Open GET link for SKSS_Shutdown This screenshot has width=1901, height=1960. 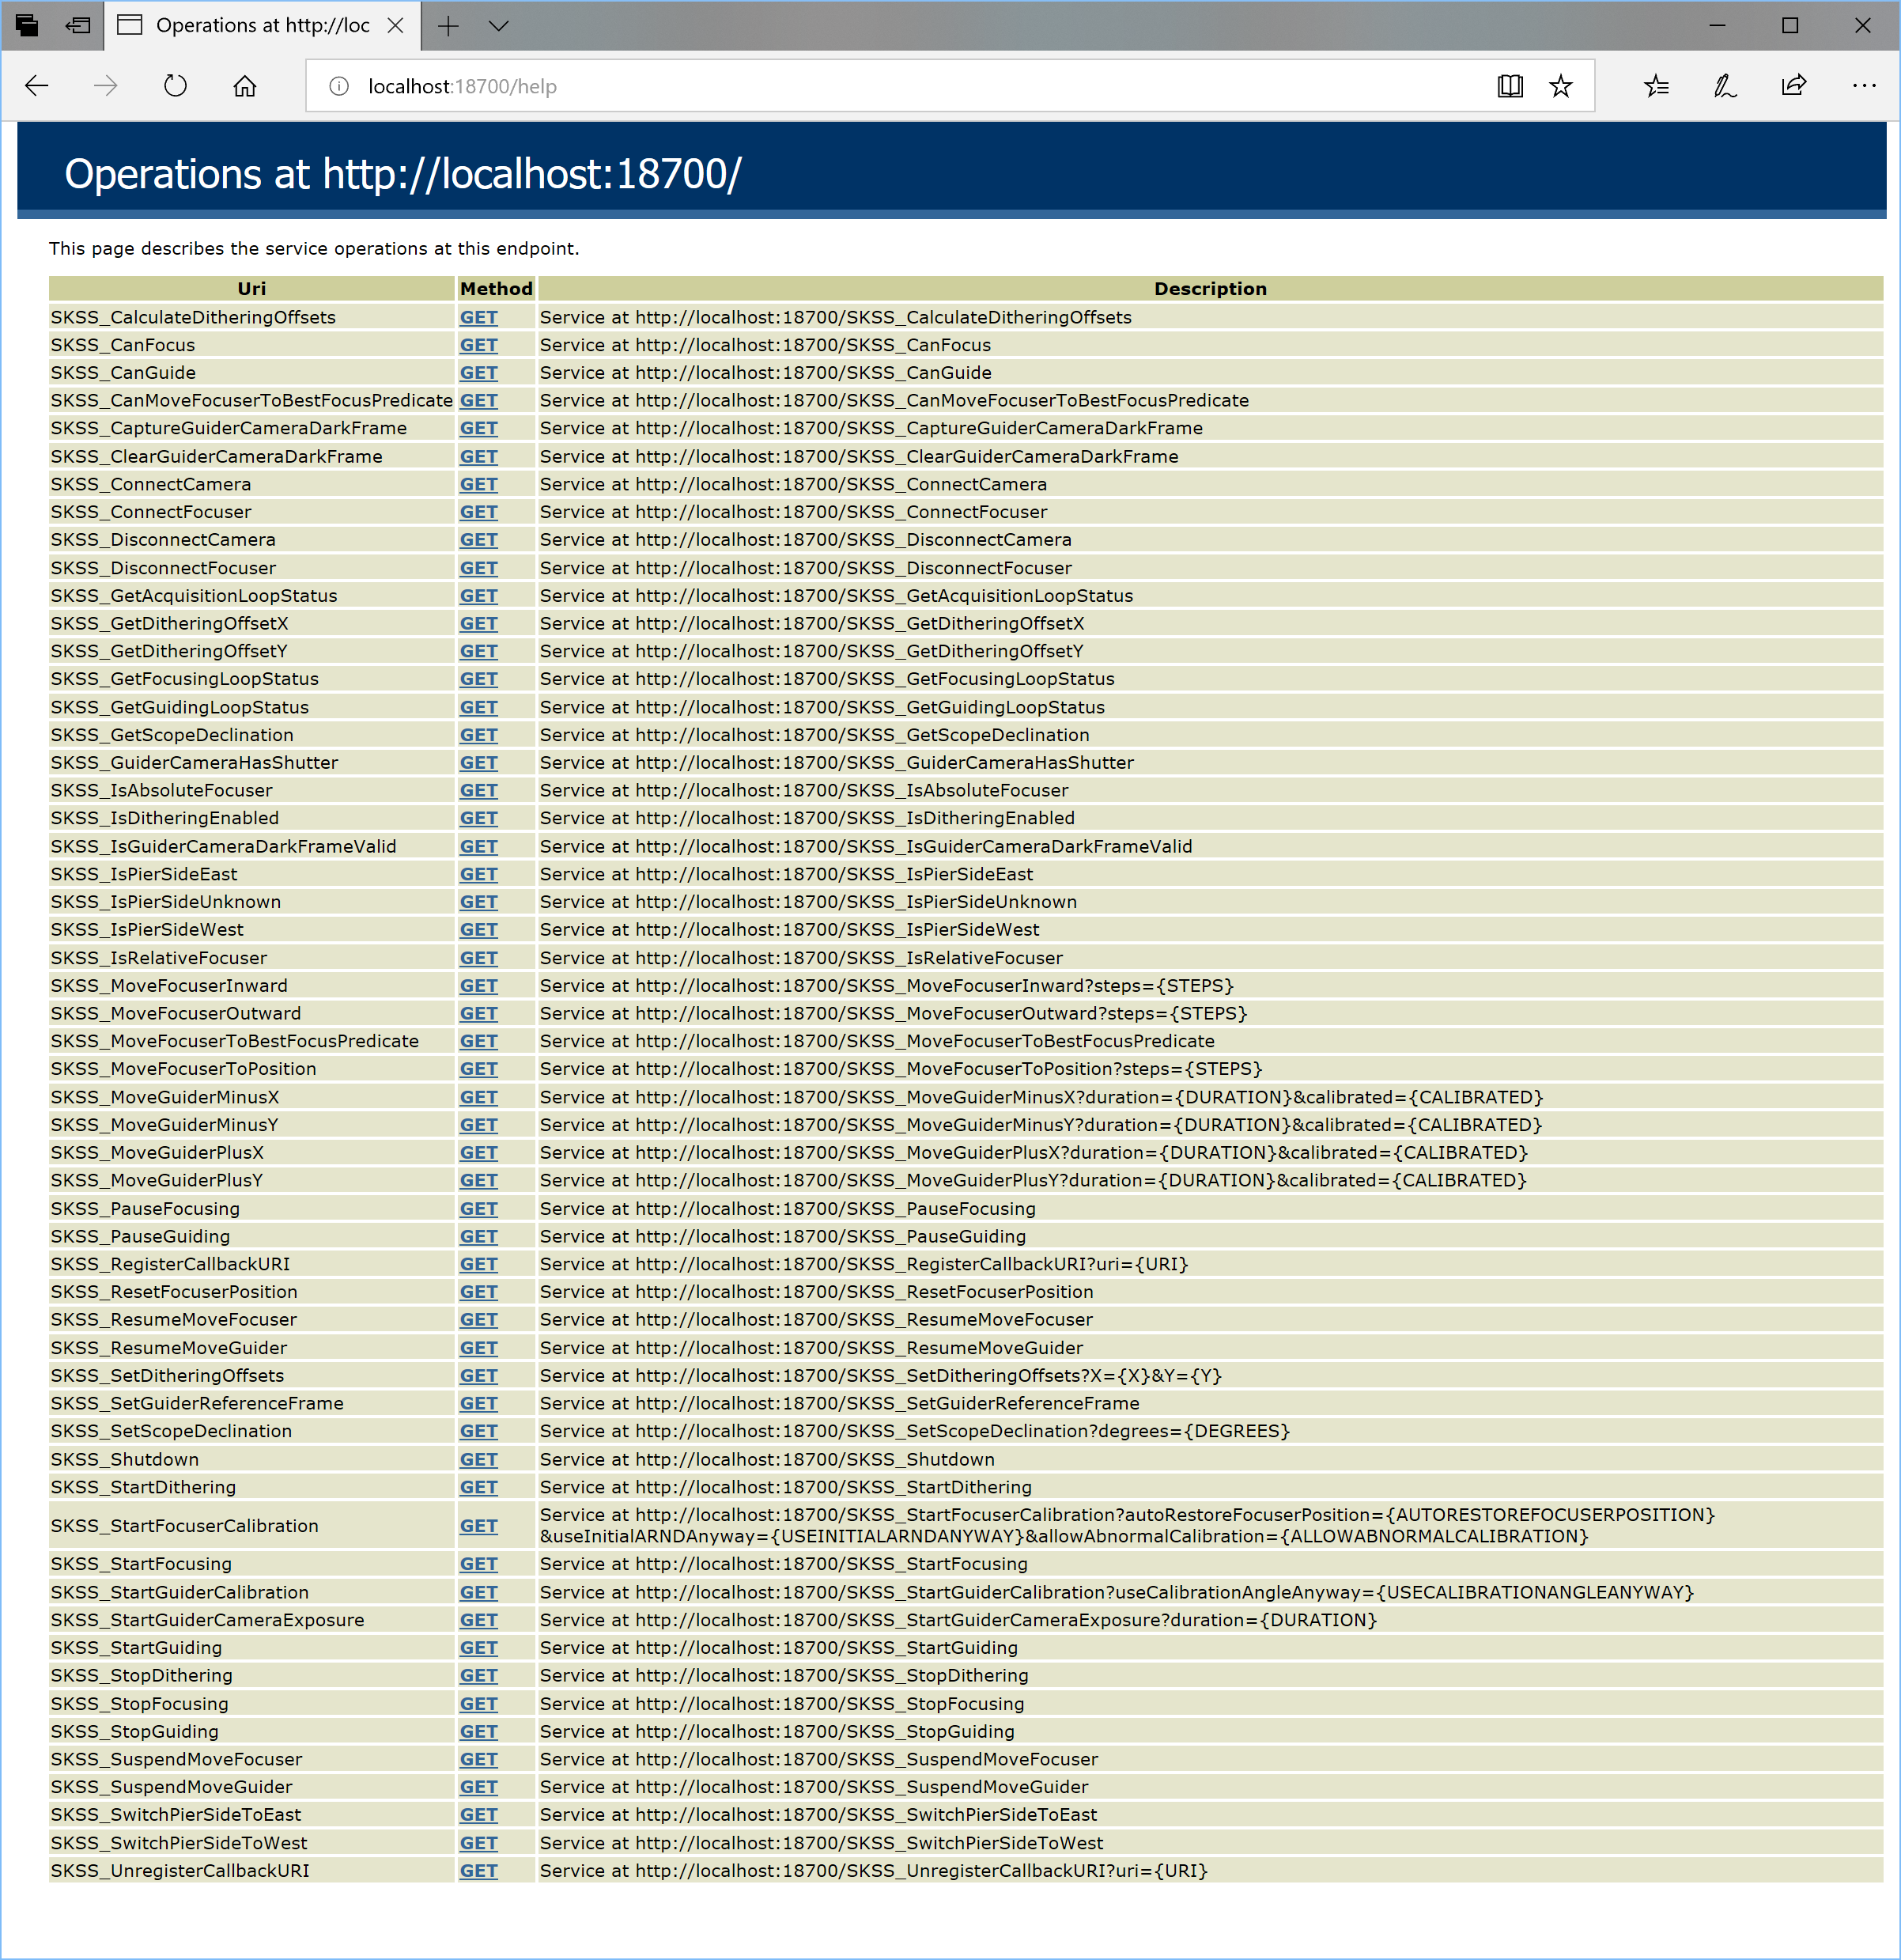tap(478, 1459)
